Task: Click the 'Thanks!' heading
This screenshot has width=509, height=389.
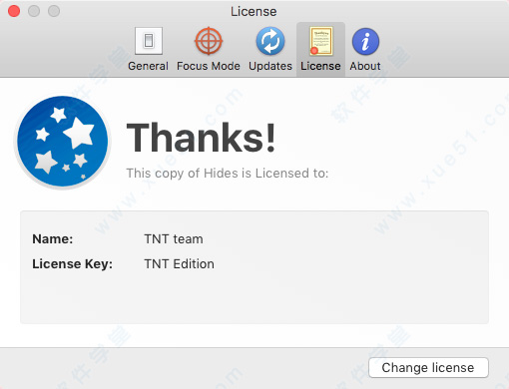Action: 201,138
